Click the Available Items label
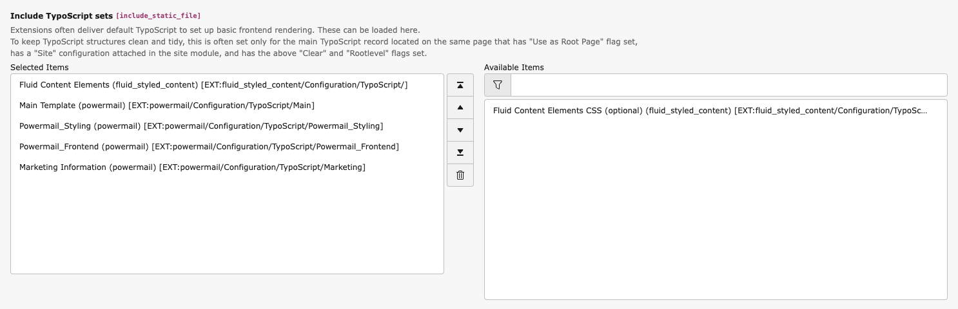 (x=514, y=67)
